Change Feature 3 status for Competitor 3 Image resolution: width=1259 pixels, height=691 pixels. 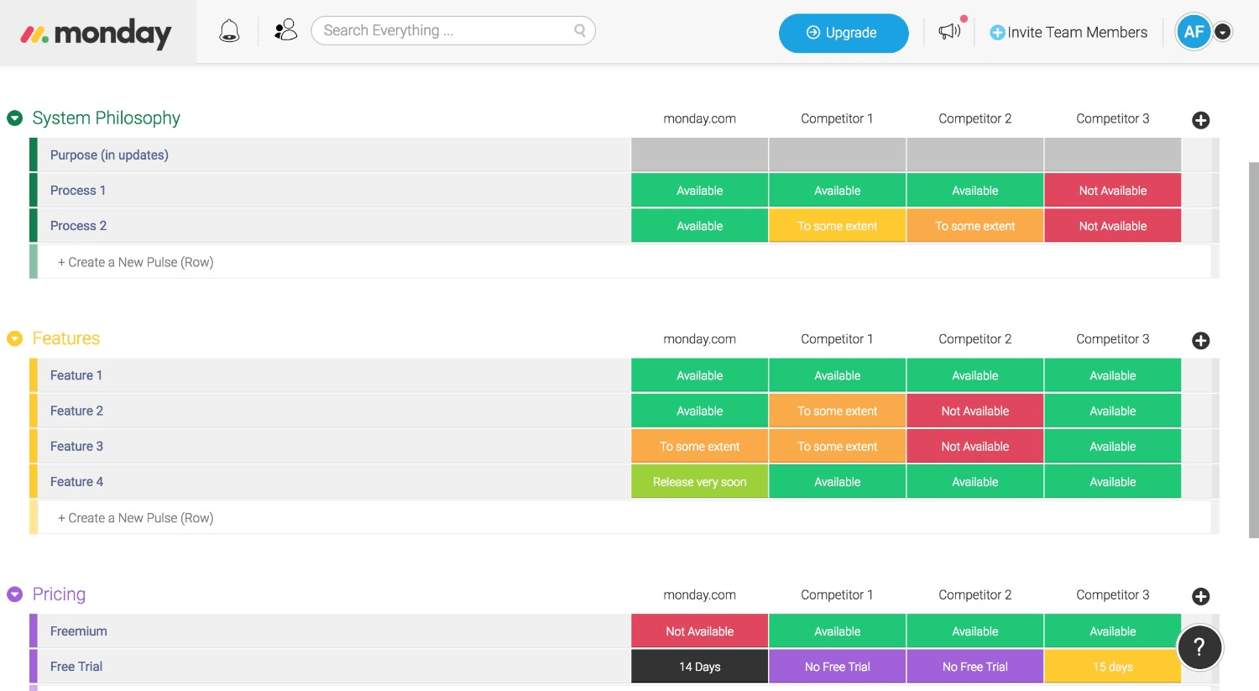[x=1113, y=447]
